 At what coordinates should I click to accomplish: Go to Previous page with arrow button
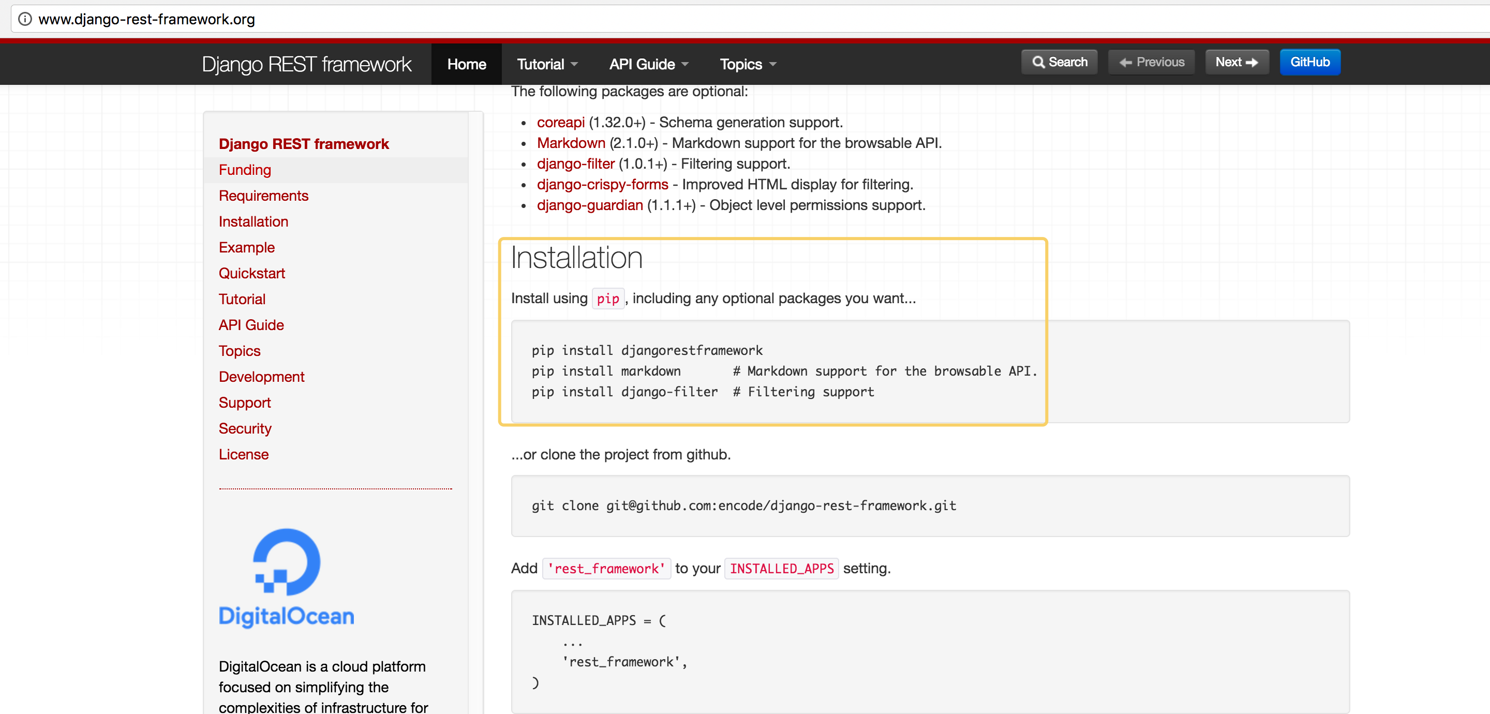tap(1151, 62)
